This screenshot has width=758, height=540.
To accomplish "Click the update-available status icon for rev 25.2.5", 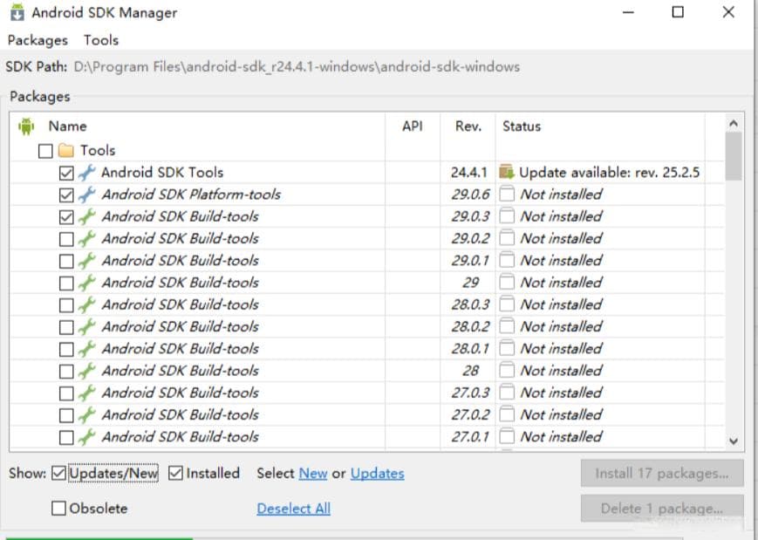I will pyautogui.click(x=507, y=172).
